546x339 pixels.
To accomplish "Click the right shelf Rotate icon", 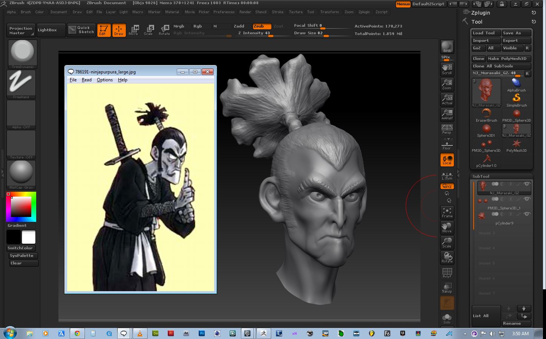I will tap(447, 258).
